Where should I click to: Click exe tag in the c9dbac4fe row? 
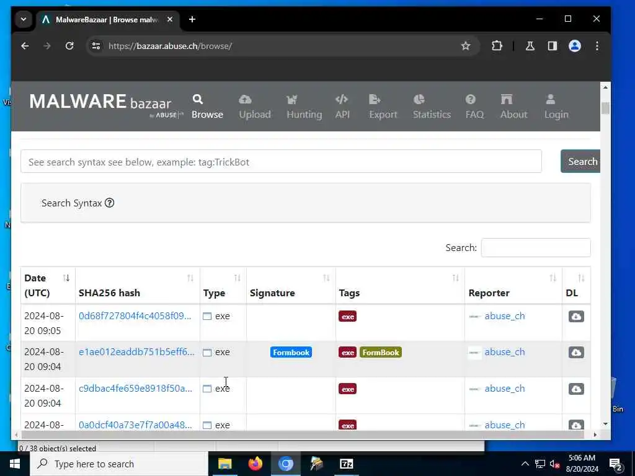coord(347,389)
